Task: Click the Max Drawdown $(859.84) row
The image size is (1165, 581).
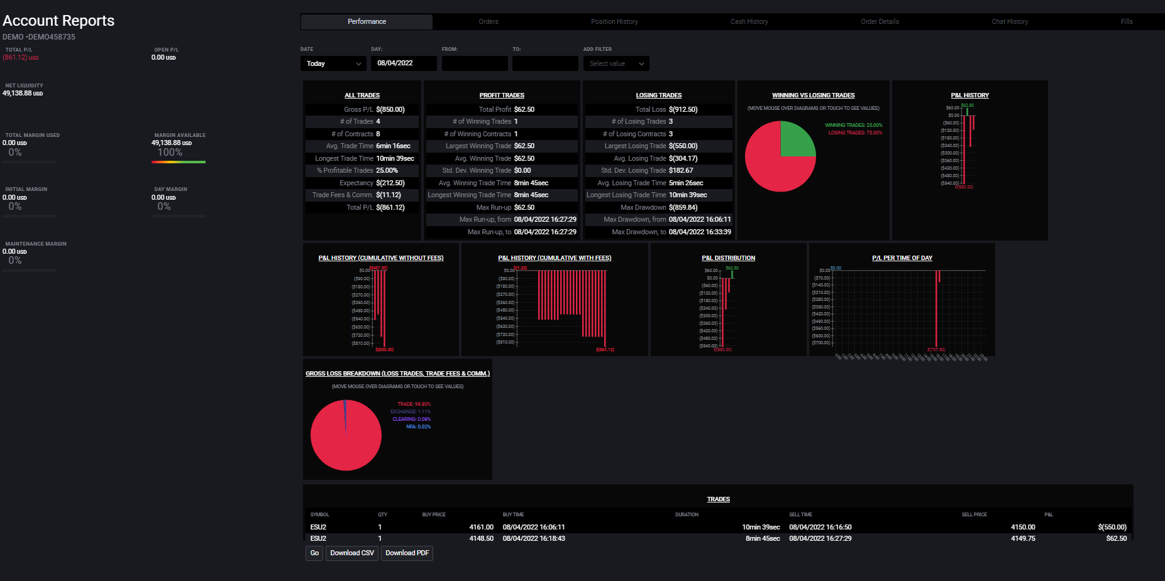Action: pos(659,207)
